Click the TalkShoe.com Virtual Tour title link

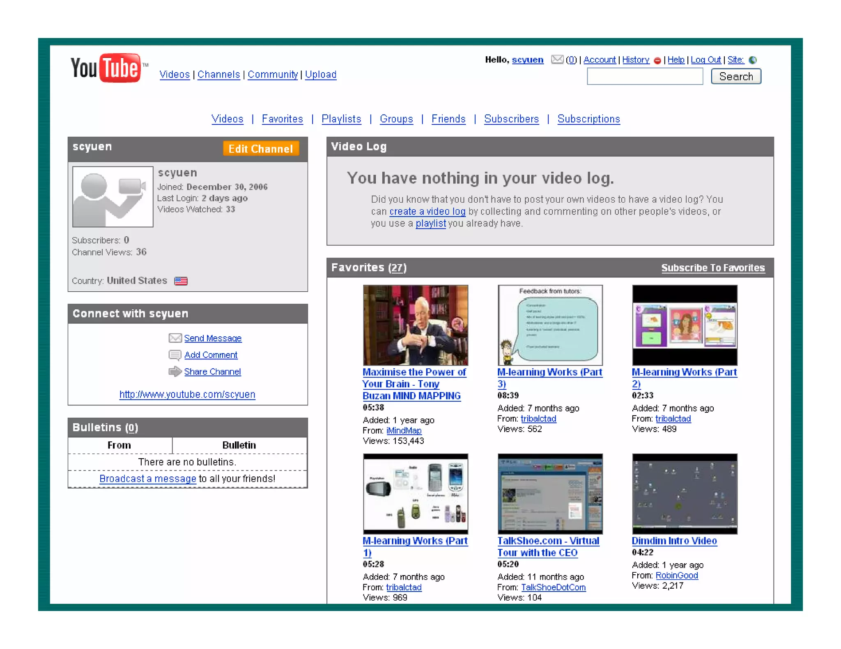(548, 546)
